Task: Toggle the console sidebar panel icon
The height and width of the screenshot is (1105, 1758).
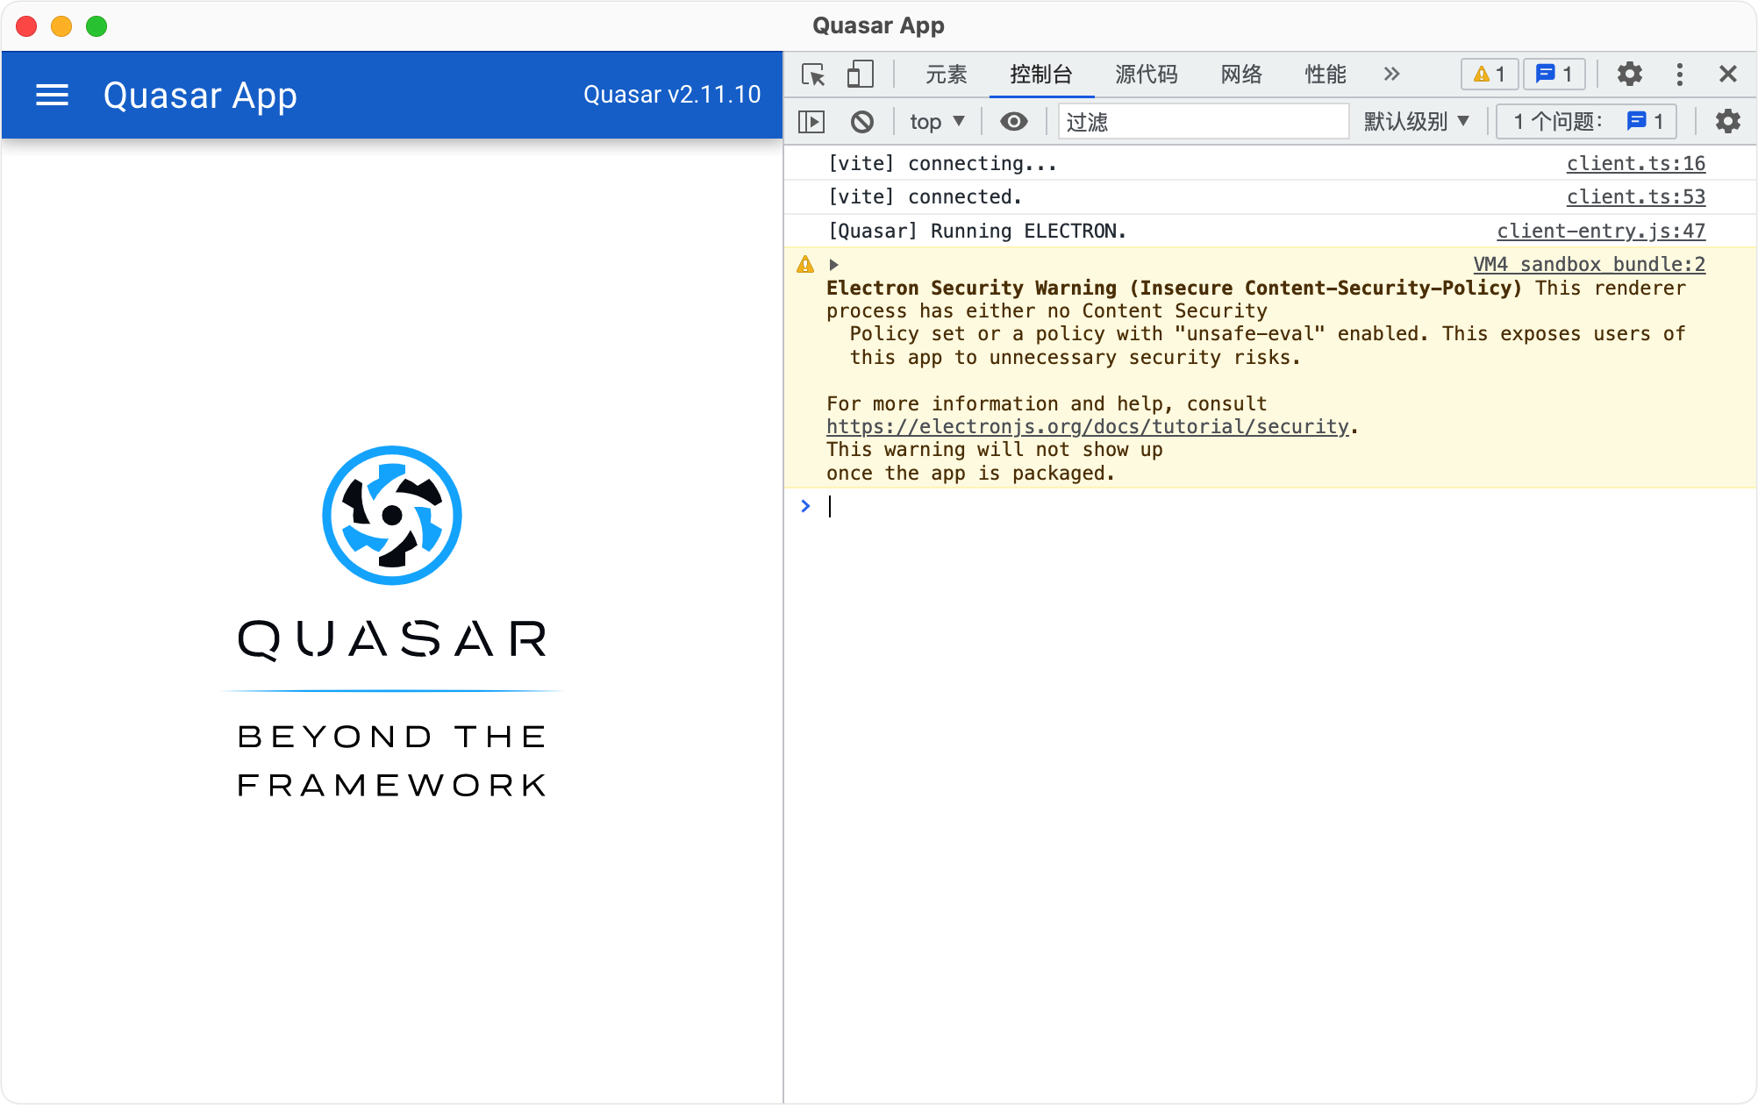Action: point(811,122)
